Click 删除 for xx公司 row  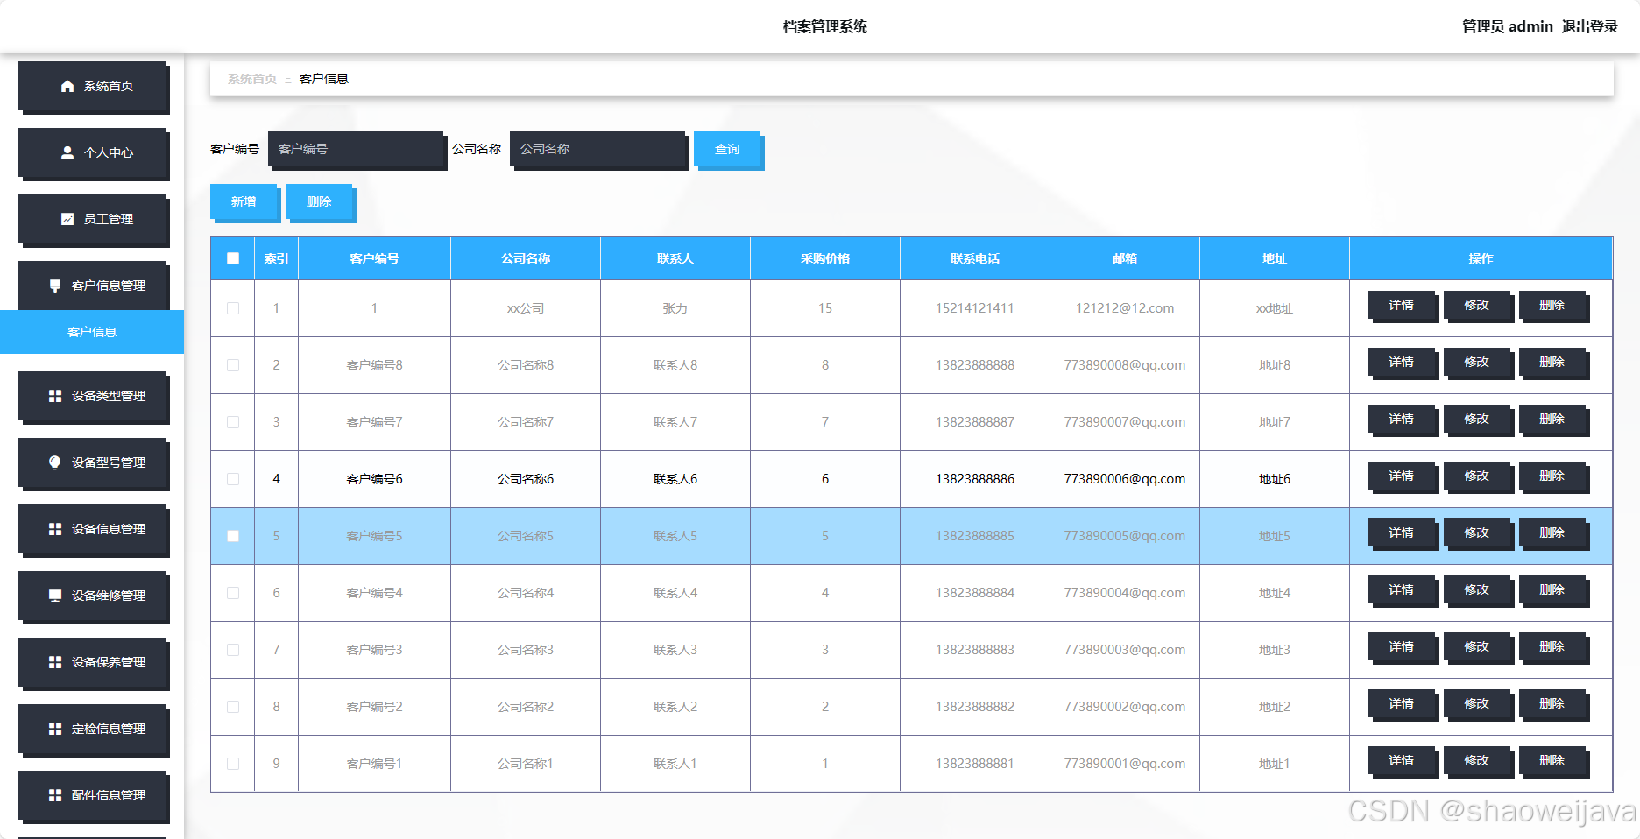point(1553,307)
